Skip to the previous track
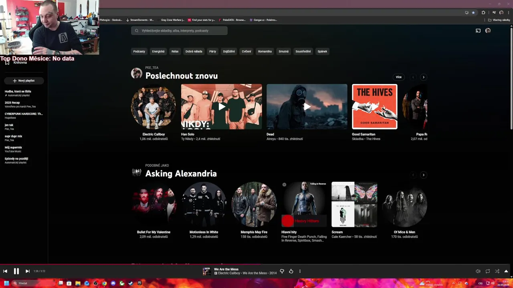This screenshot has height=288, width=513. 5,271
